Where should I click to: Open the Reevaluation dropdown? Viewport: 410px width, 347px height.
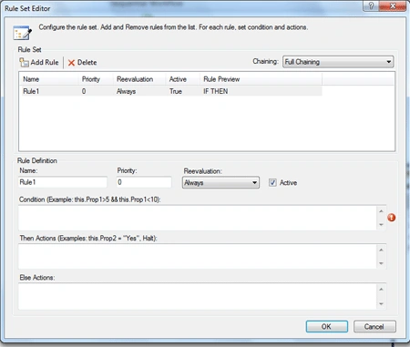[x=220, y=182]
